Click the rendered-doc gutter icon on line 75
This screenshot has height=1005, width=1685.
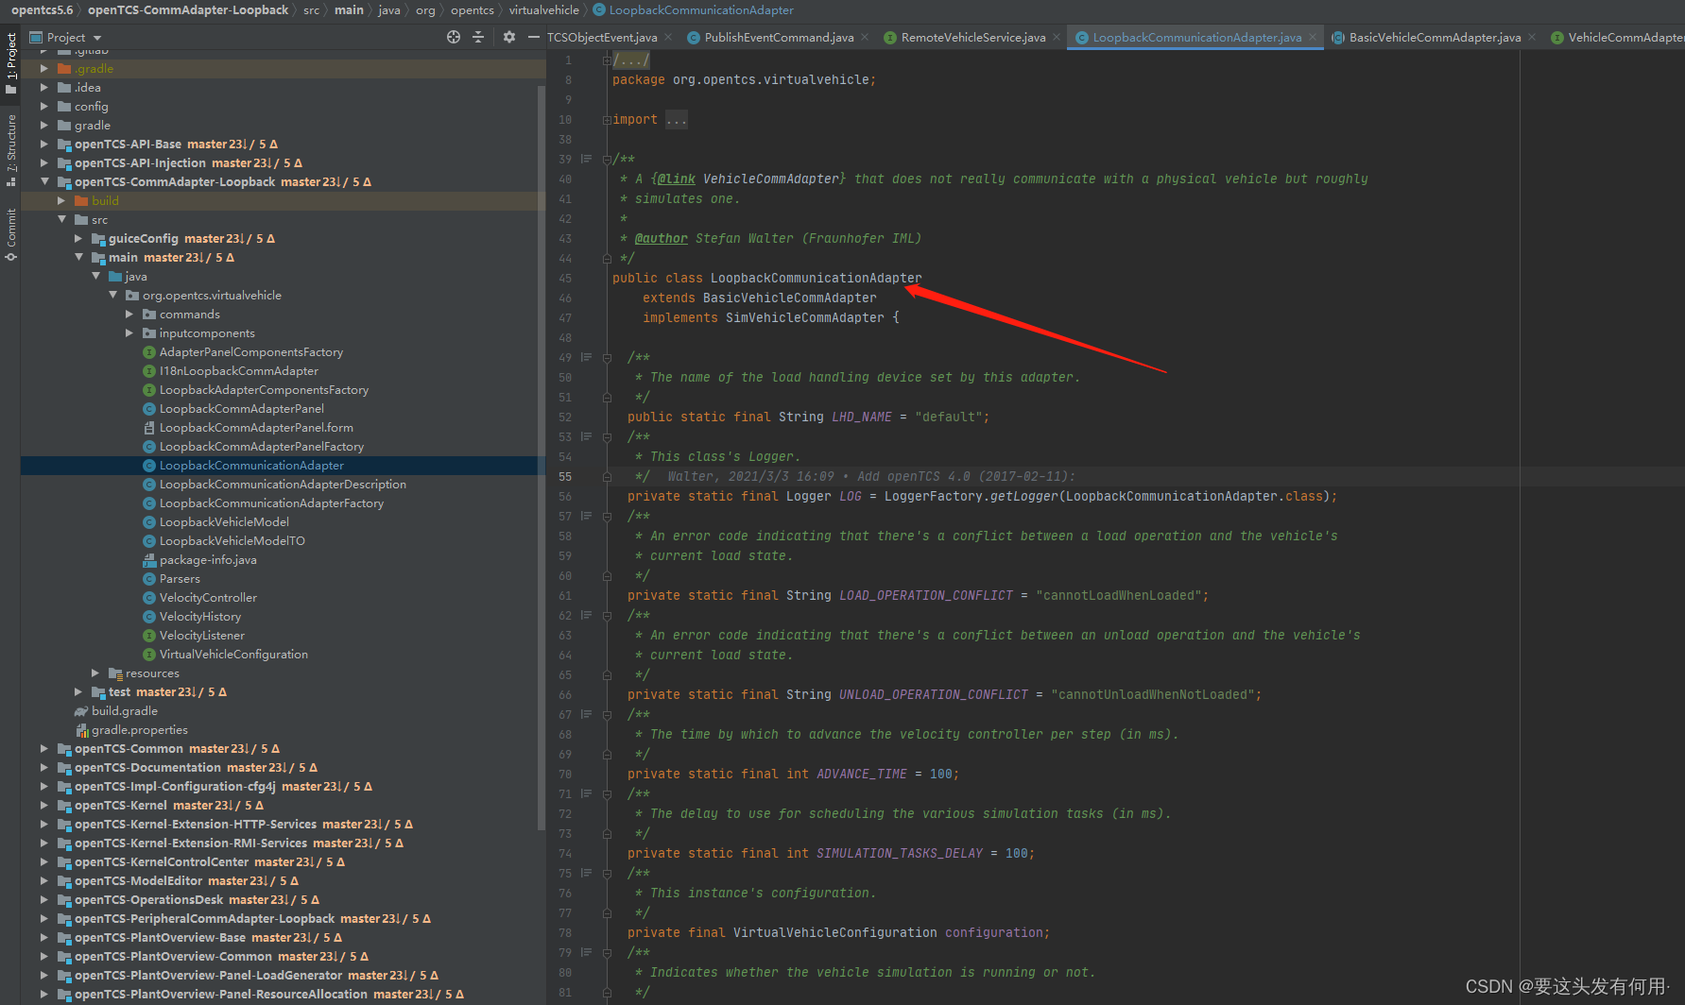click(586, 873)
